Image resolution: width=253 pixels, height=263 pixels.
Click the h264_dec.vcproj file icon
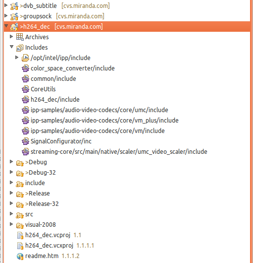coord(20,235)
